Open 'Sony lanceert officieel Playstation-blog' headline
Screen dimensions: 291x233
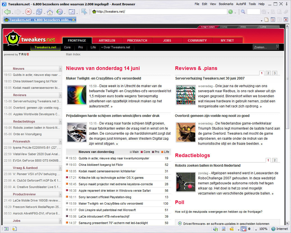coord(105,197)
